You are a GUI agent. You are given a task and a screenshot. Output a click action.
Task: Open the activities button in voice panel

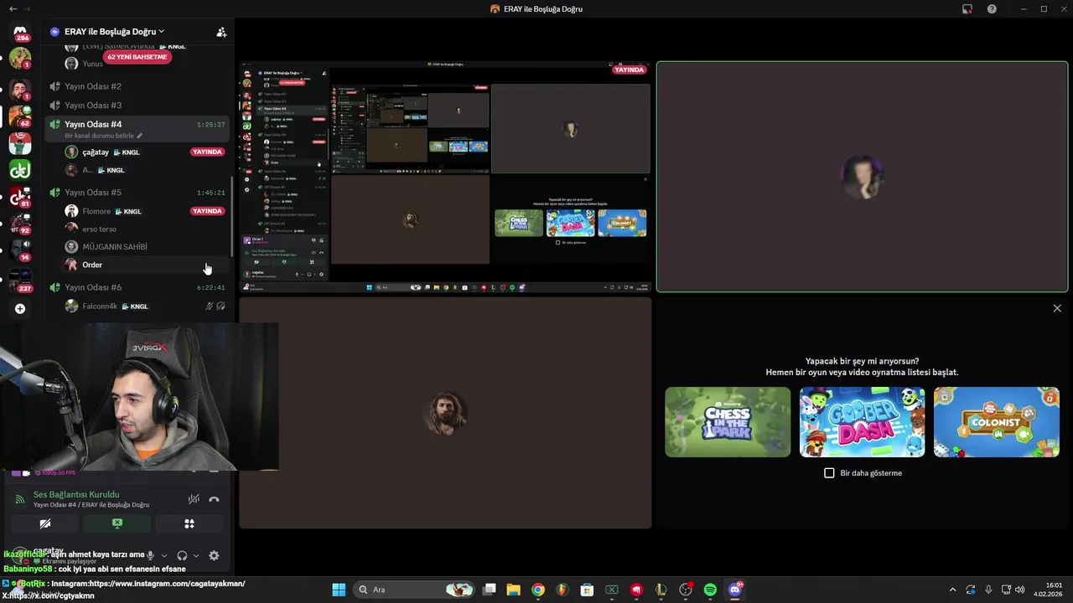coord(189,523)
